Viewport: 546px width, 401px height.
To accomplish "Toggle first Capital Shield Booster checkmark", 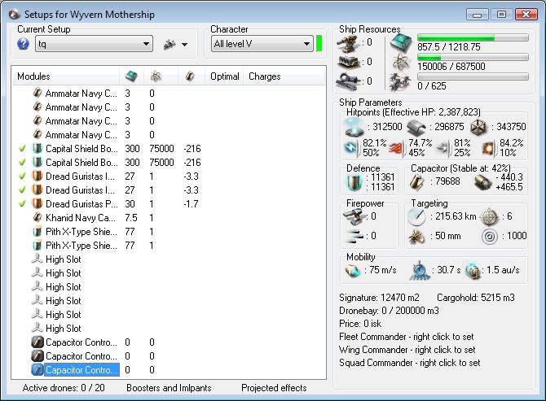I will [22, 149].
